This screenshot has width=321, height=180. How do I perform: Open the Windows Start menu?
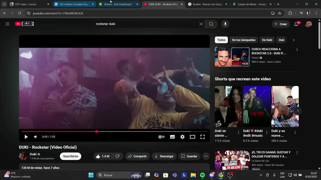tap(91, 175)
